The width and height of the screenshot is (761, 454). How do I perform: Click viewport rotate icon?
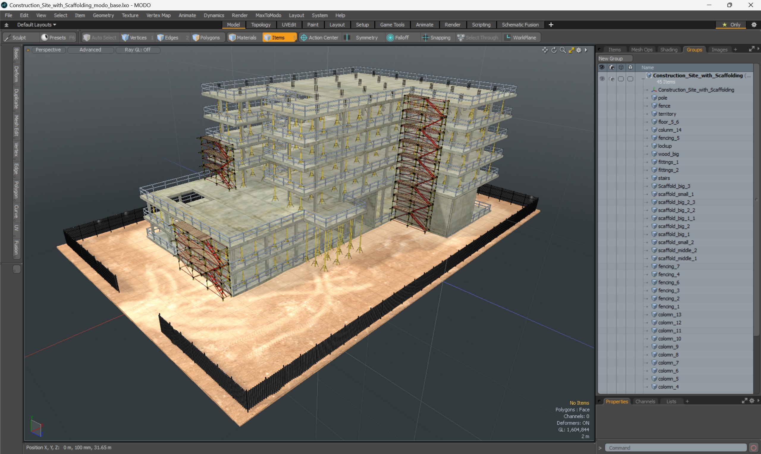(554, 50)
